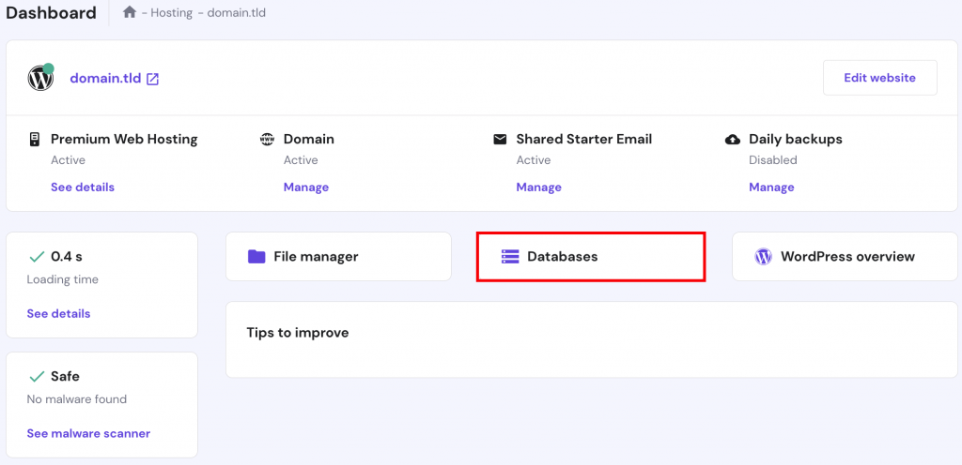Click the WordPress overview logo icon
The height and width of the screenshot is (465, 962).
(x=763, y=256)
